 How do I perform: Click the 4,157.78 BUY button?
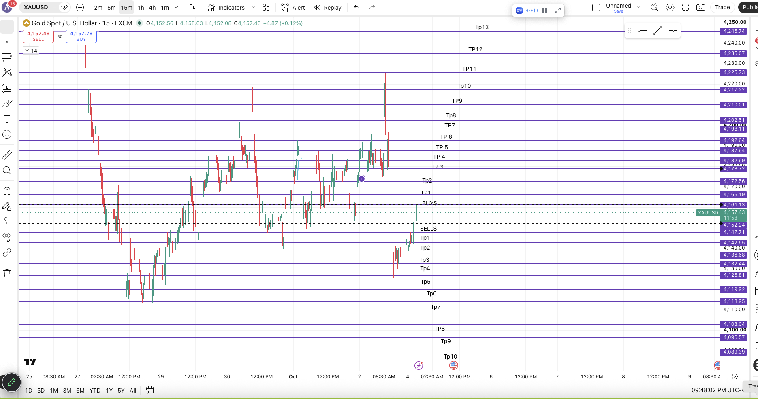(x=81, y=36)
